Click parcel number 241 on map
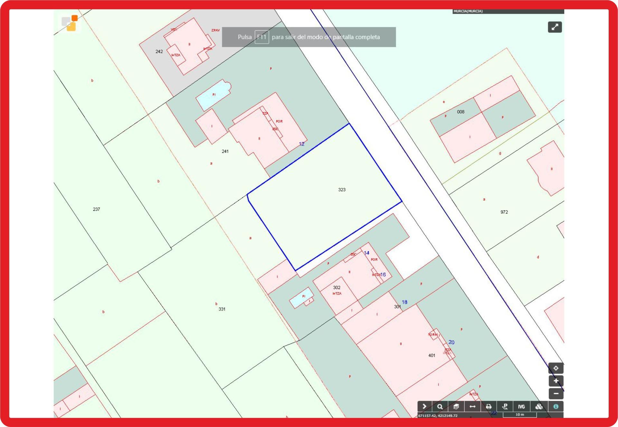Image resolution: width=618 pixels, height=427 pixels. [225, 151]
